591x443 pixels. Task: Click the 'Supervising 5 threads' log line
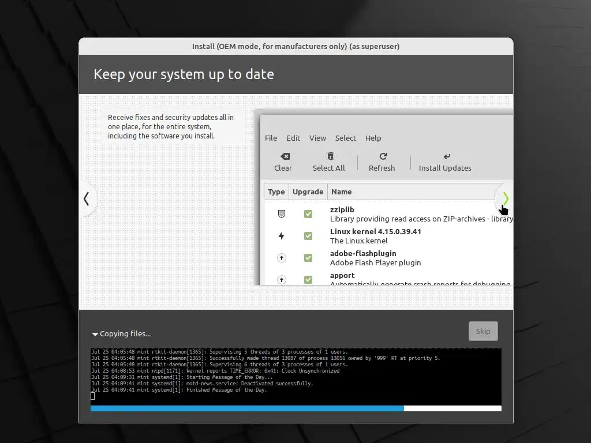pos(219,352)
